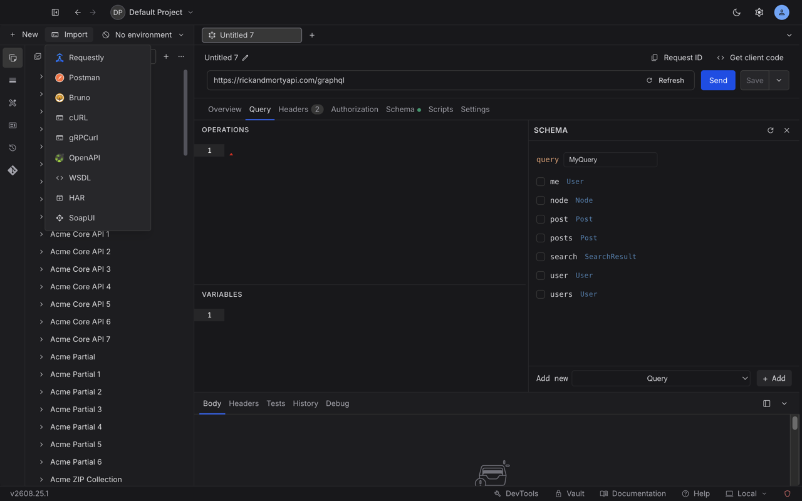Open the Mock server icon in left sidebar

(13, 125)
